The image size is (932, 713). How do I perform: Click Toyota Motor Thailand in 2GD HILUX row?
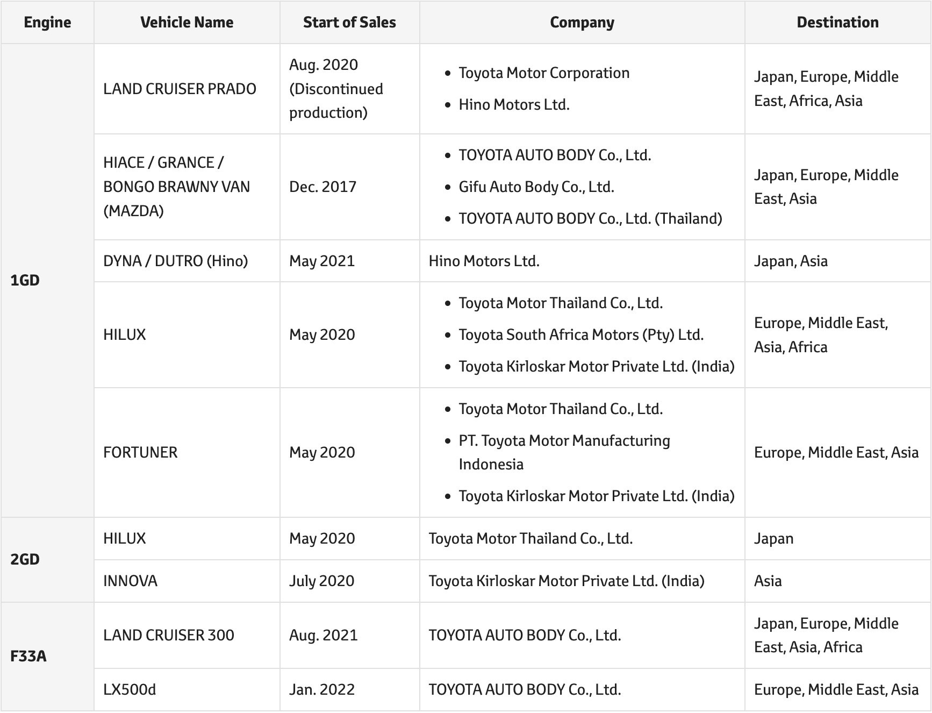(530, 538)
